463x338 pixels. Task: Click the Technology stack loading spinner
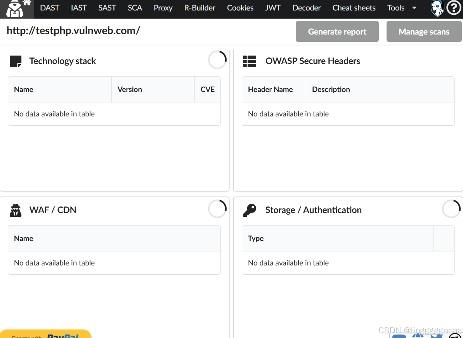coord(217,60)
